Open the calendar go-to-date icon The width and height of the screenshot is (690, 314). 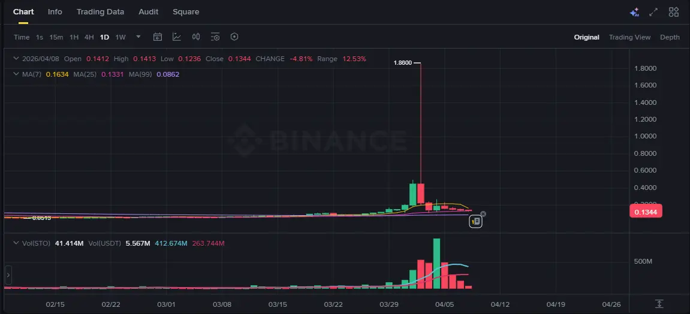[158, 37]
